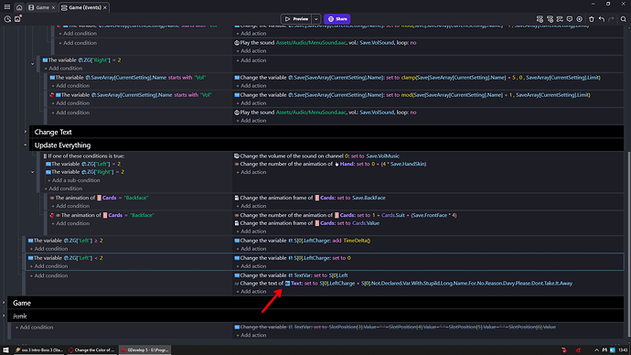Screen dimensions: 631x355
Task: Click the inverted condition icon on 'starts with Vol'
Action: [x=52, y=95]
